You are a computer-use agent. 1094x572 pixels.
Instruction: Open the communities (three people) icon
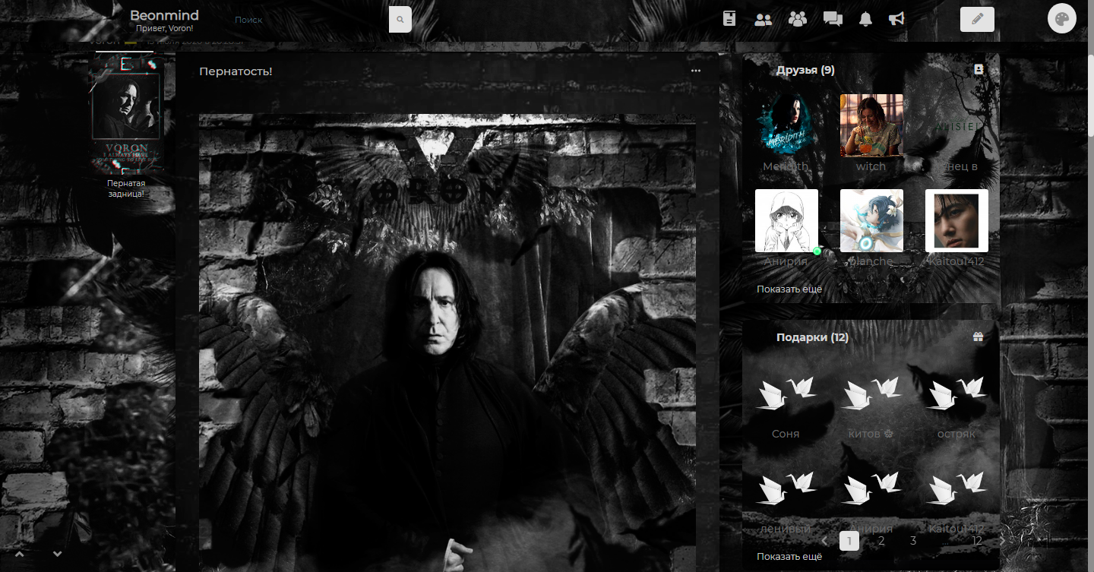coord(798,20)
